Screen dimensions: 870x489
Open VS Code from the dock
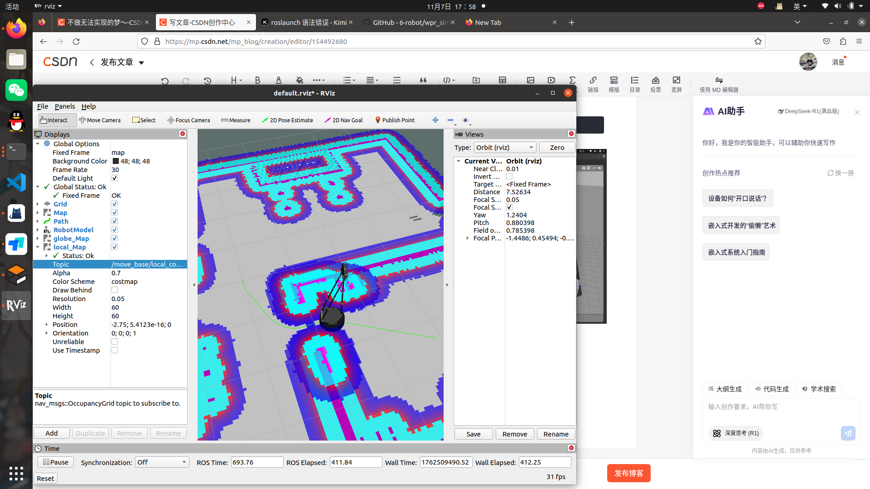[x=16, y=182]
